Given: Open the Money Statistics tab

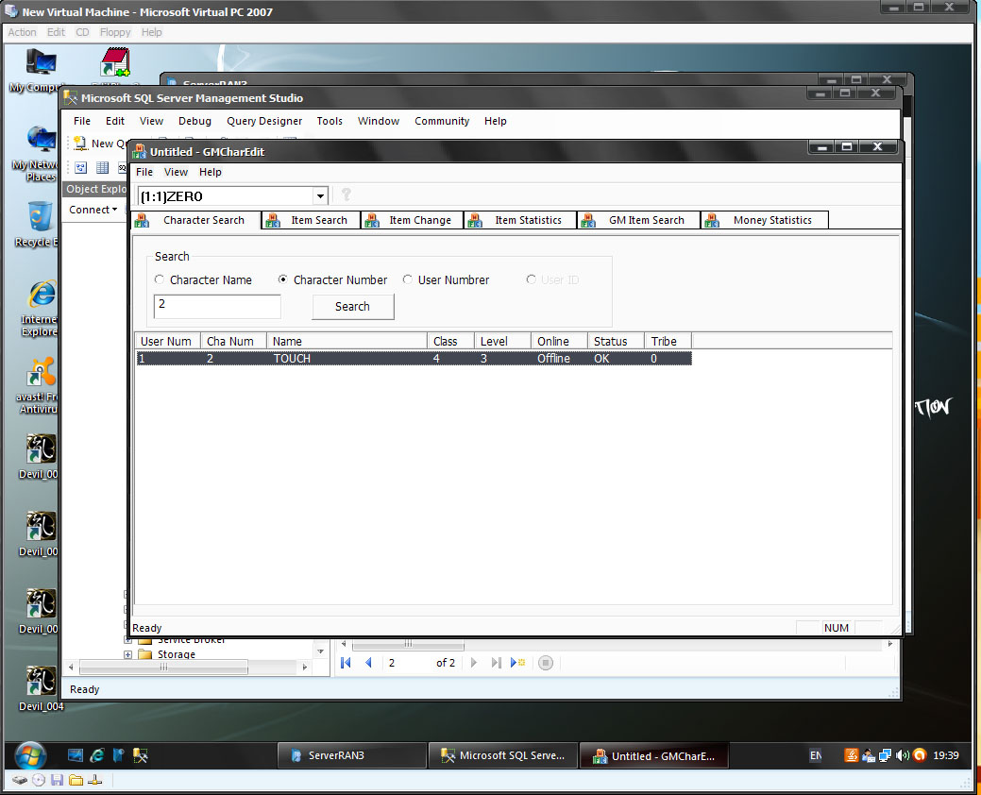Looking at the screenshot, I should (764, 220).
